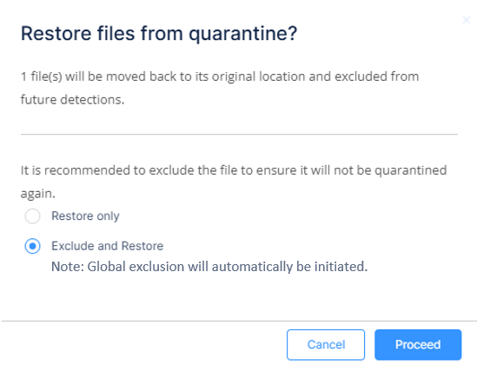Click the "Restore files from quarantine?" title
477x365 pixels.
click(159, 33)
